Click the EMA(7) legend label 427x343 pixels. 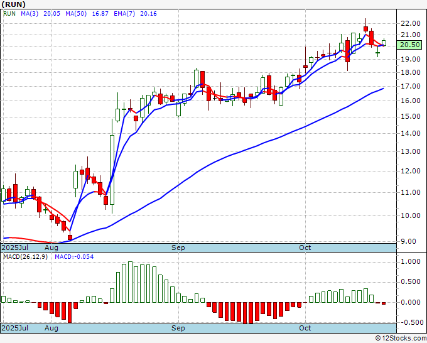[124, 14]
